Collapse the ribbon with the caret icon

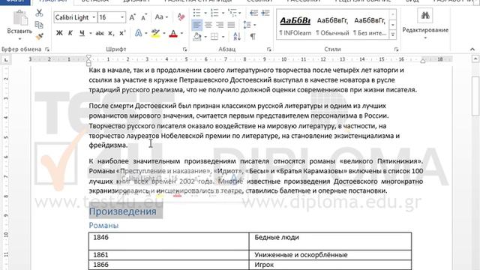tap(472, 49)
